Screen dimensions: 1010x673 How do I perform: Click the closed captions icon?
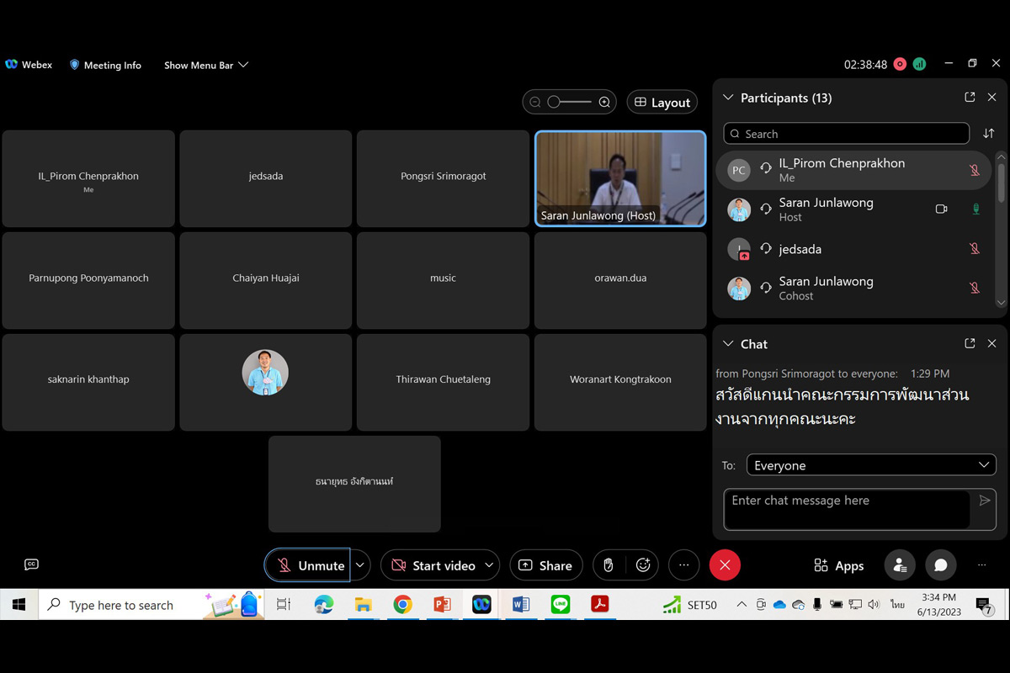[x=31, y=564]
